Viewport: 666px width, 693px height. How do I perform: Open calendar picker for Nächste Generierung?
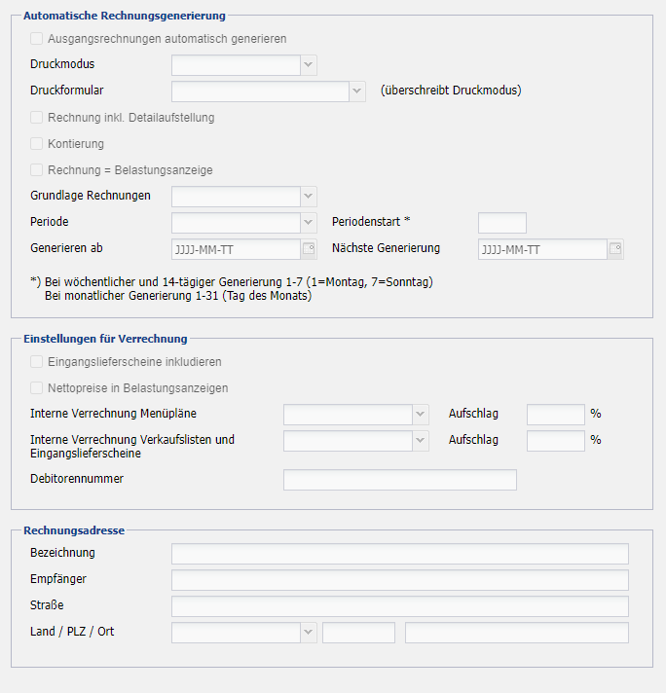[x=615, y=249]
